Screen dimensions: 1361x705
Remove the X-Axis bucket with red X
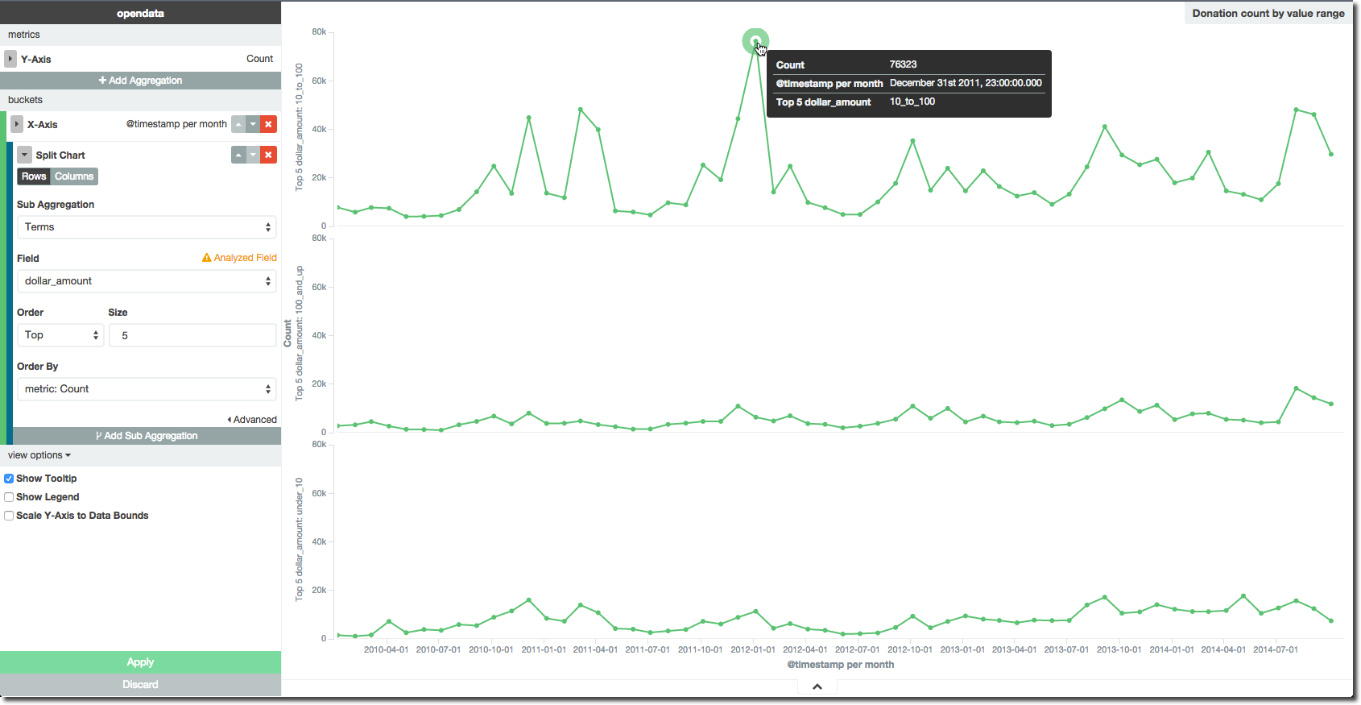(x=269, y=124)
